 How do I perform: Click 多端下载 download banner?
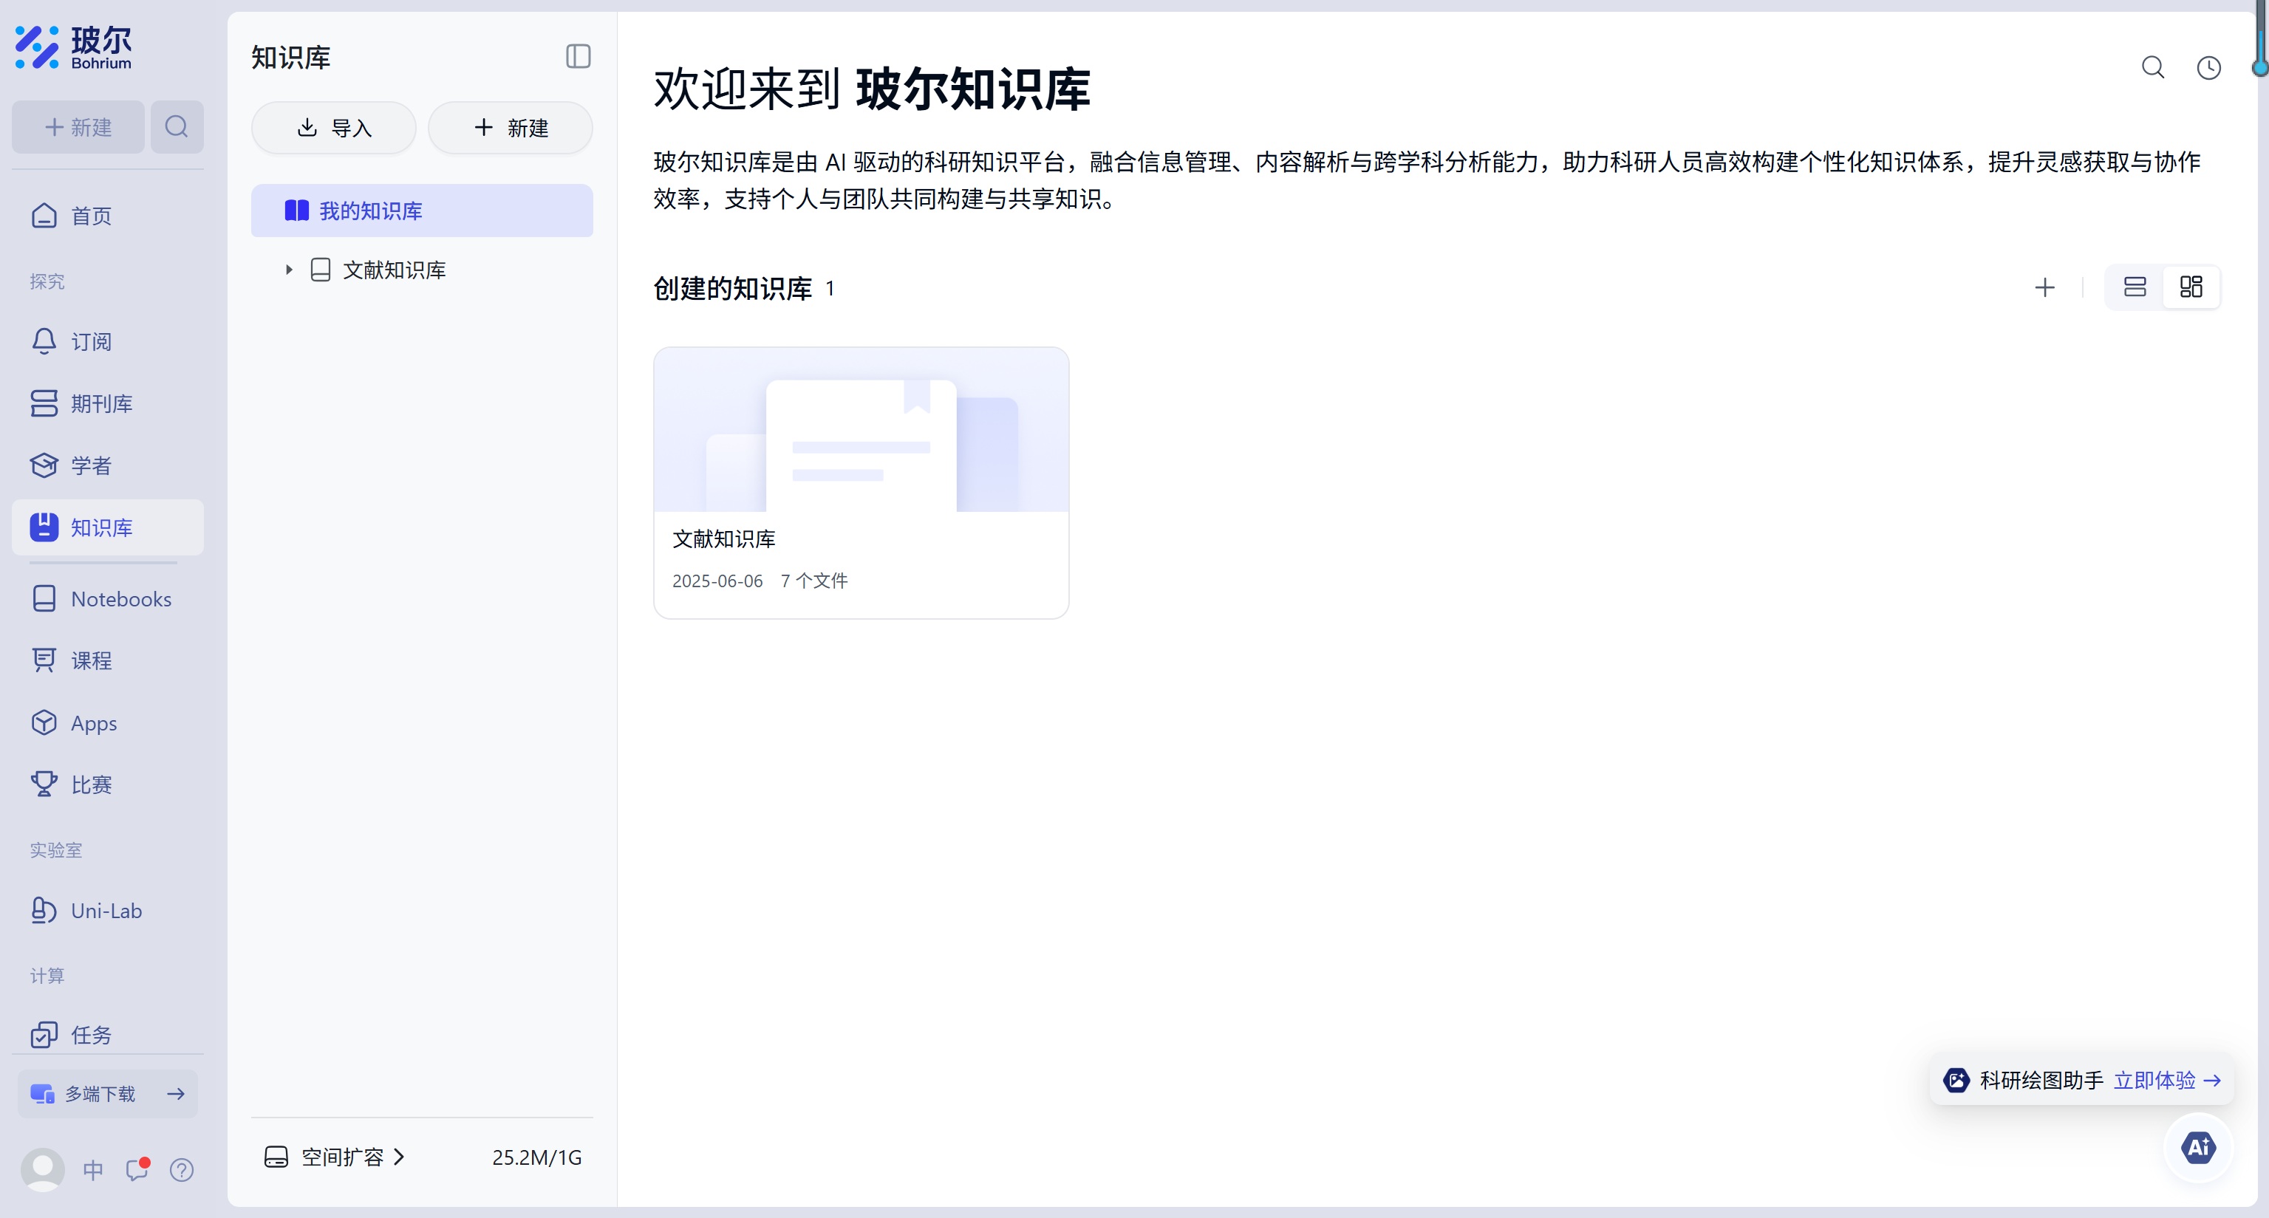[107, 1094]
